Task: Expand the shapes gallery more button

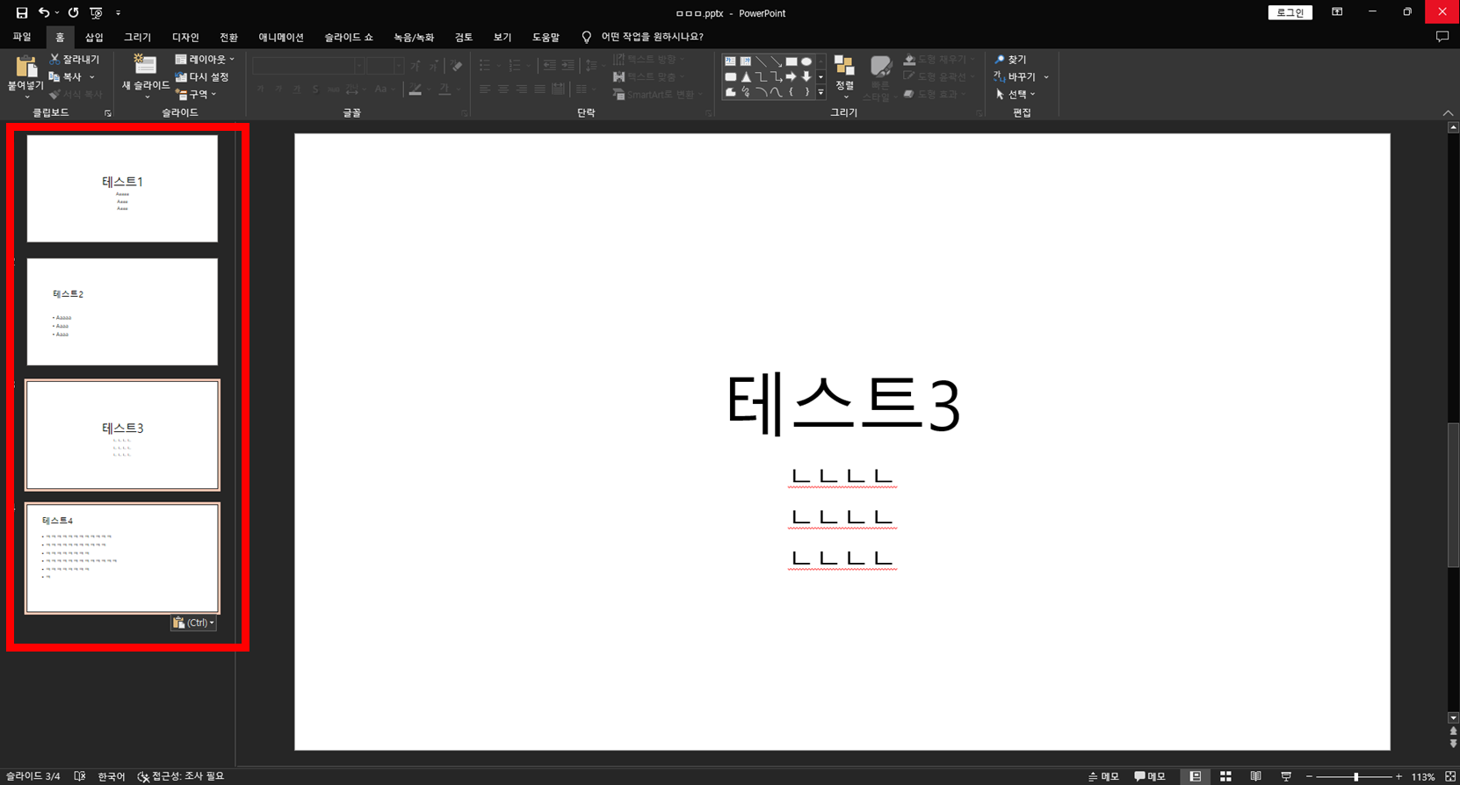Action: [x=821, y=92]
